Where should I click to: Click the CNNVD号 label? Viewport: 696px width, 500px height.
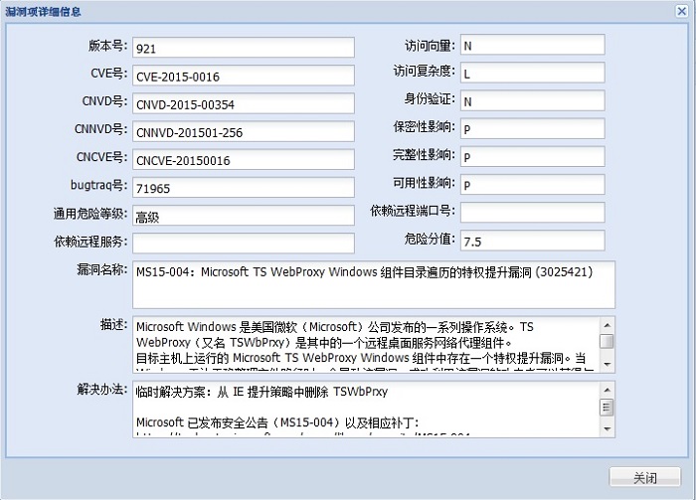point(101,129)
